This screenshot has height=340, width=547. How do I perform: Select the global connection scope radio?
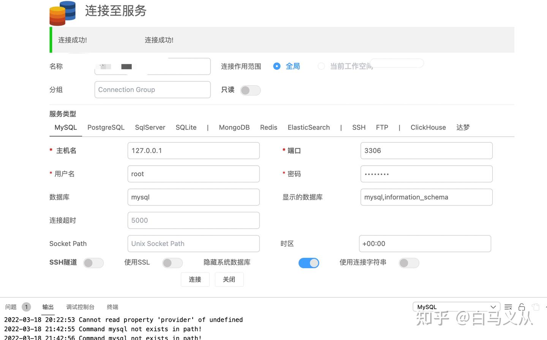[x=277, y=66]
